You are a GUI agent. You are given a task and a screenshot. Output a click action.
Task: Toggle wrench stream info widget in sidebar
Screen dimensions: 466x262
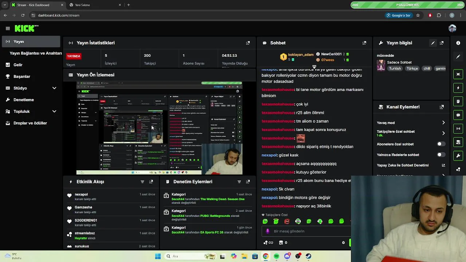(x=458, y=156)
